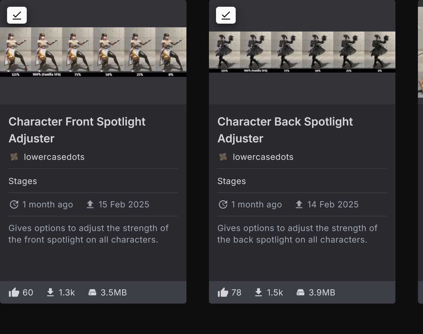The width and height of the screenshot is (423, 334).
Task: Click thumbs-up icon with 60 endorsements
Action: [x=14, y=293]
